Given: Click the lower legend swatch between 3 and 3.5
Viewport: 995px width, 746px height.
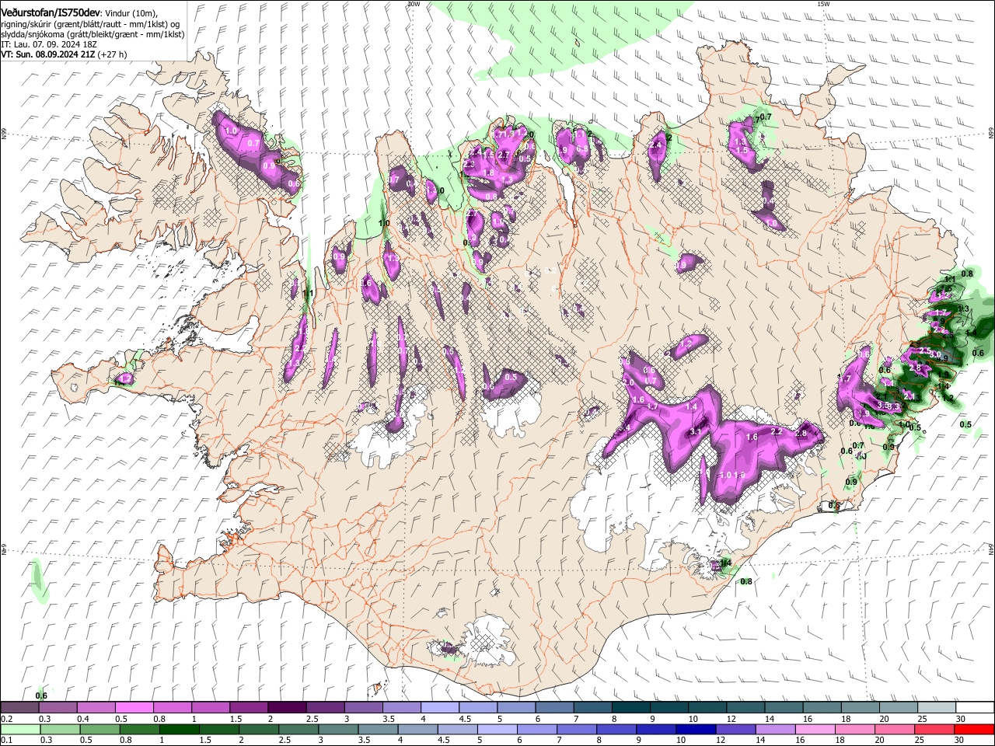Looking at the screenshot, I should 338,729.
